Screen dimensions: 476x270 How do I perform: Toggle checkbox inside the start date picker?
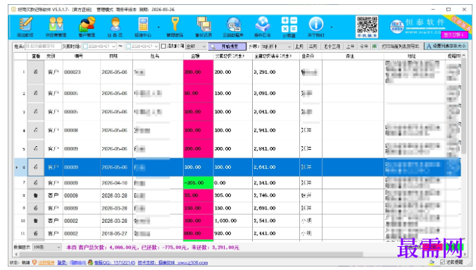(86, 46)
